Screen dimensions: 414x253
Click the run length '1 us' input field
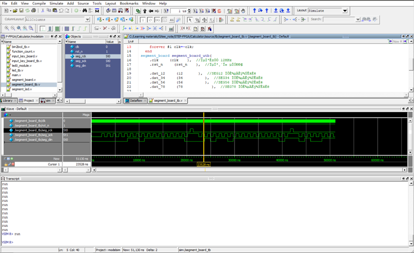click(179, 11)
